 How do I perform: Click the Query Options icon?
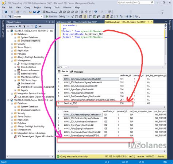[x=81, y=16]
